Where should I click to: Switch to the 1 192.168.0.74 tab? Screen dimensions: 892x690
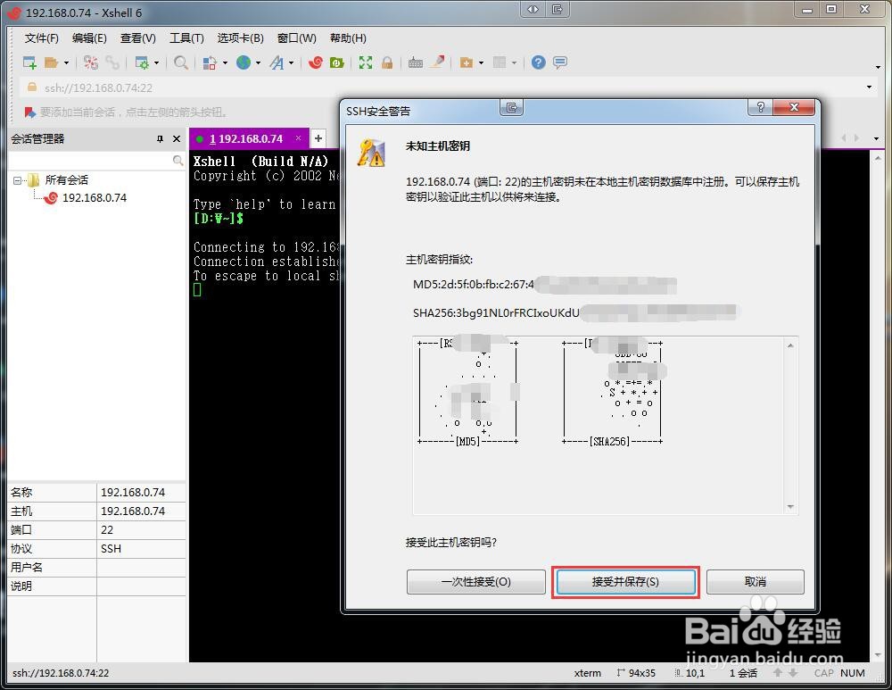click(246, 139)
